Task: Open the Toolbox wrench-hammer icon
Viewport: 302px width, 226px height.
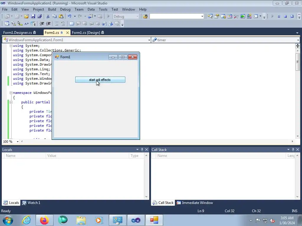Action: [236, 16]
